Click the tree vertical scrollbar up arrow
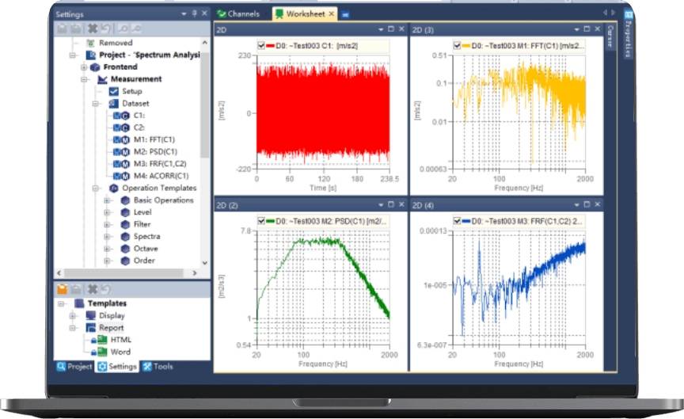This screenshot has width=684, height=419. pyautogui.click(x=204, y=43)
